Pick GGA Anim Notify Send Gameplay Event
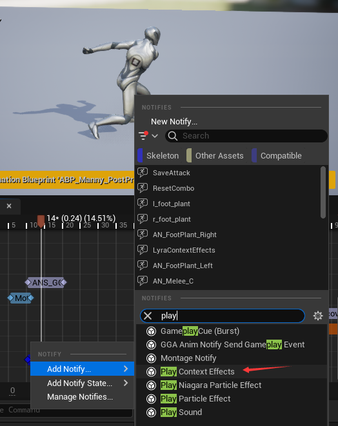This screenshot has height=426, width=338. point(232,345)
